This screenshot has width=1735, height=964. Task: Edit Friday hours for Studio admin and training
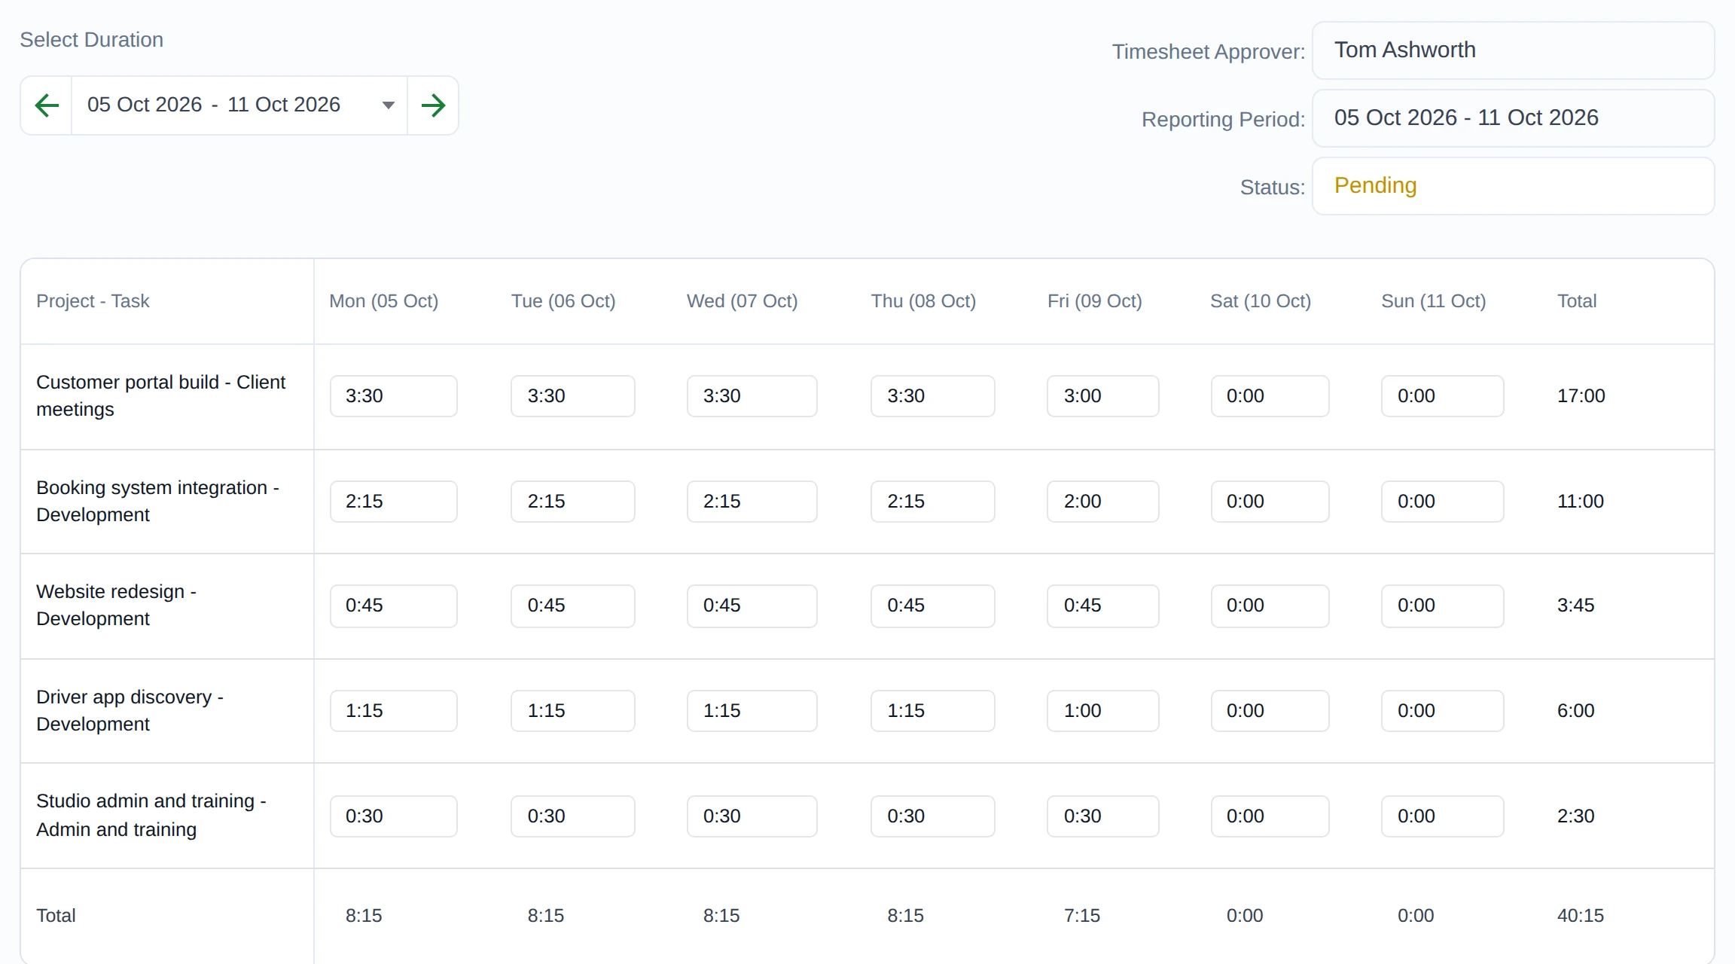click(x=1103, y=816)
